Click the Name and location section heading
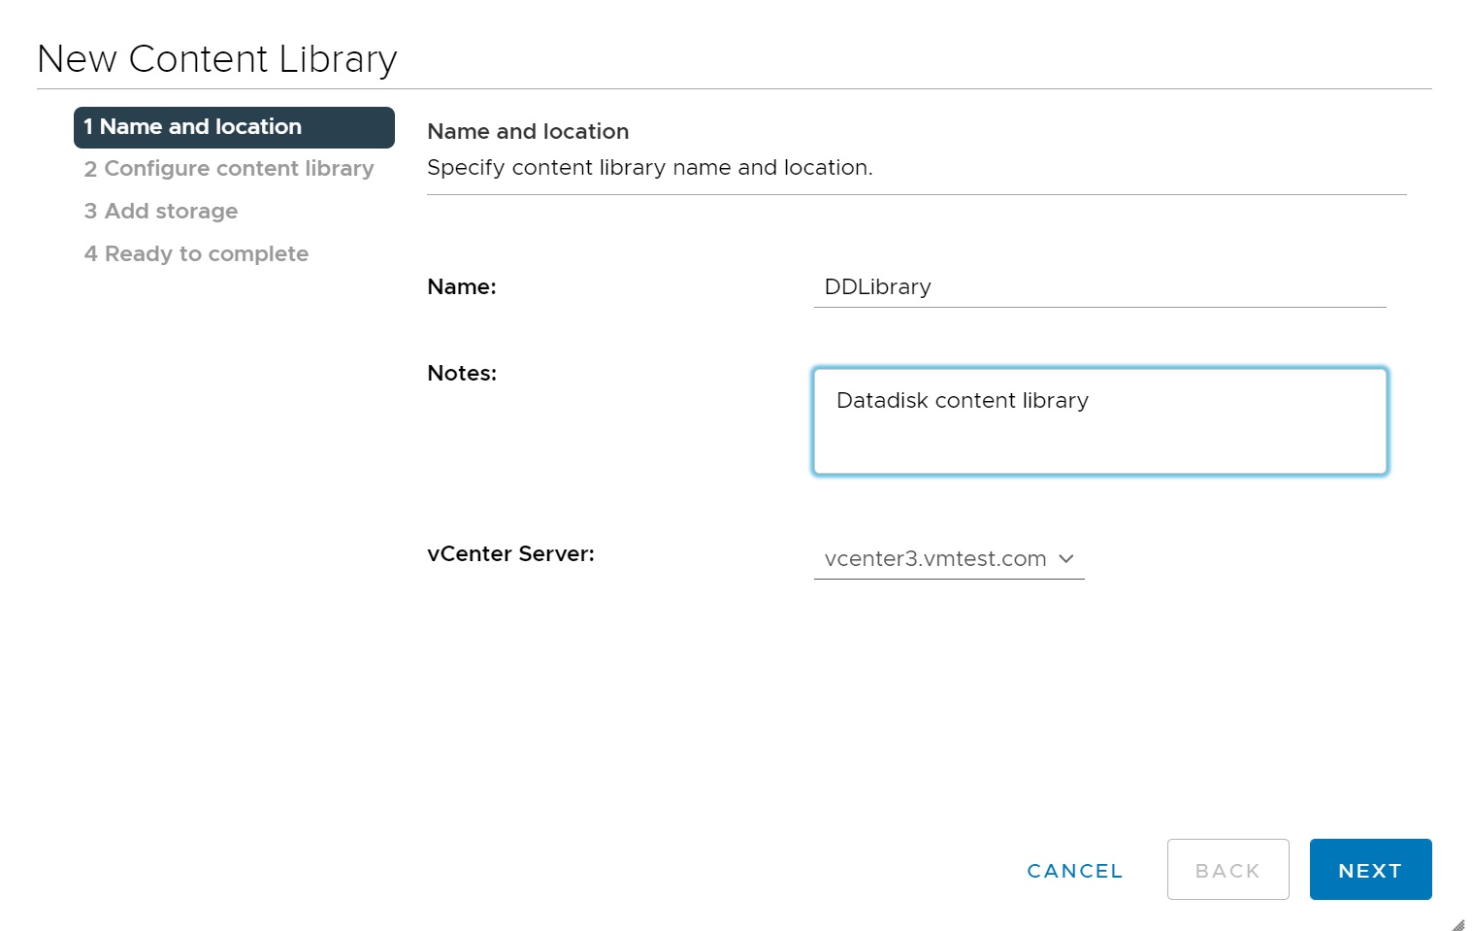This screenshot has width=1472, height=931. (528, 132)
